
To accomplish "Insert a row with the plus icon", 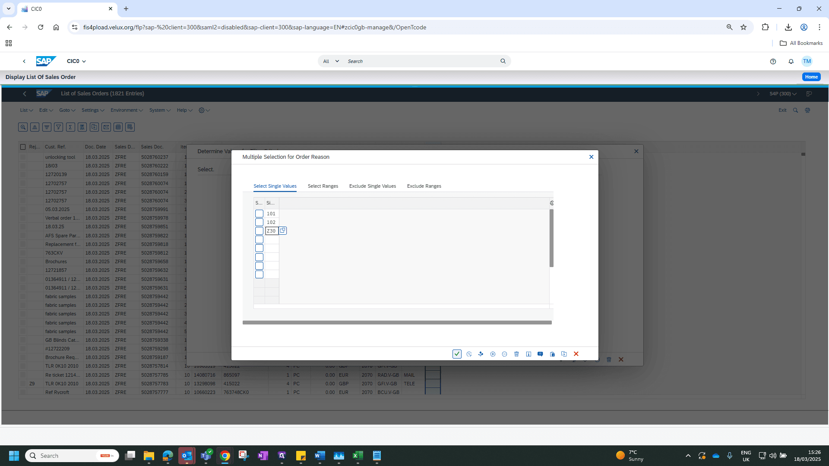I will [x=493, y=354].
